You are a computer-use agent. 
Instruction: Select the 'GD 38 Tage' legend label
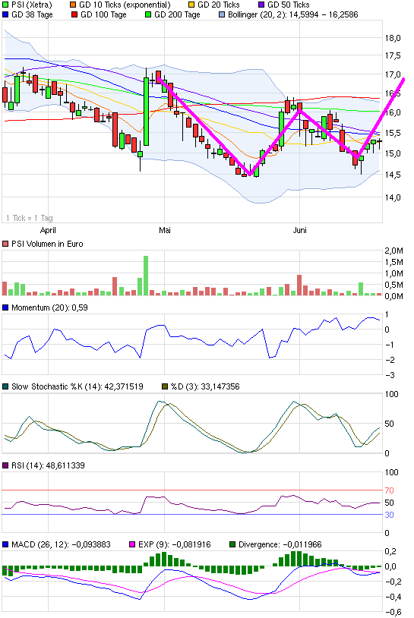pos(32,15)
